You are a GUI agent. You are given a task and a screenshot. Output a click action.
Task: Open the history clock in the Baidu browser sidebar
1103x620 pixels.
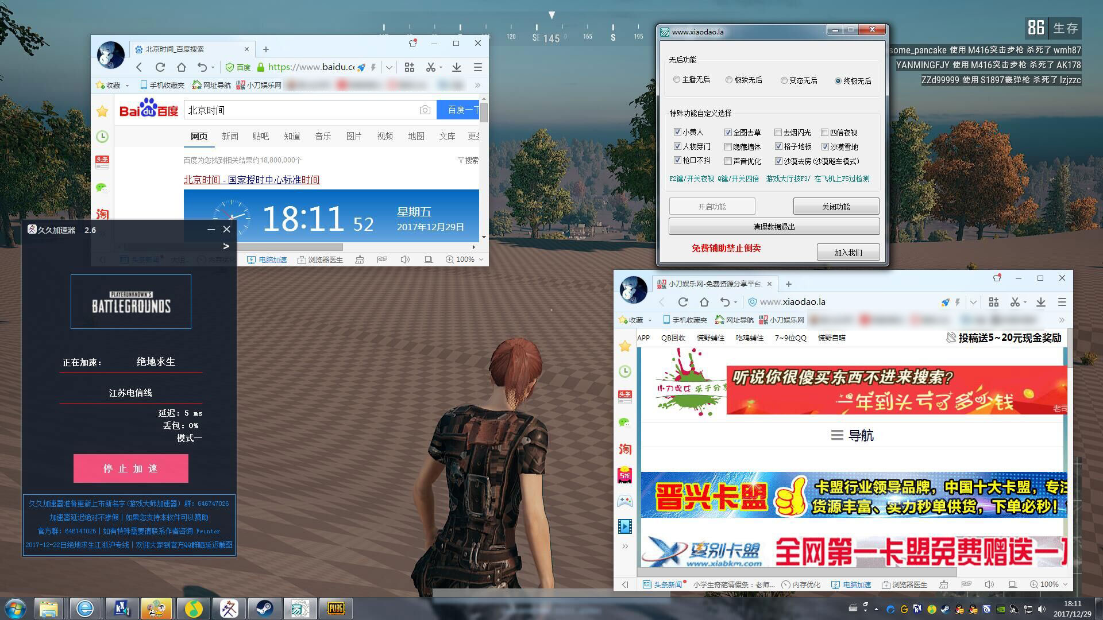pos(102,137)
